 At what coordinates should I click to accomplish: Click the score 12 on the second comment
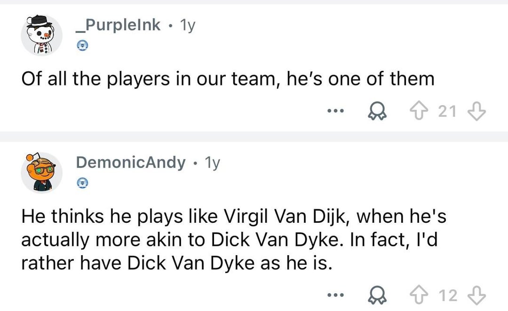(447, 295)
